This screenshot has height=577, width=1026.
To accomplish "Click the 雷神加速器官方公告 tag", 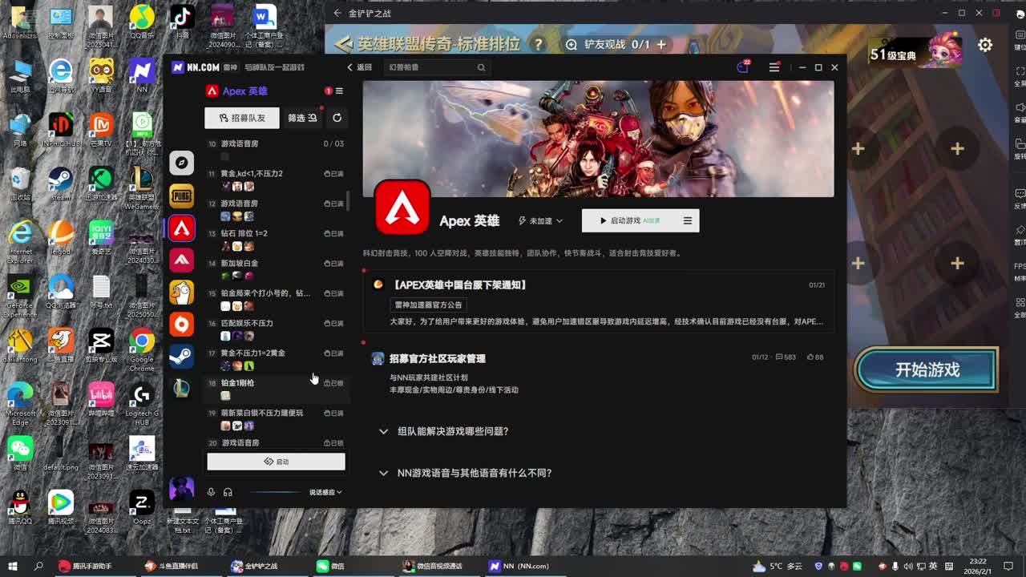I will click(x=428, y=305).
